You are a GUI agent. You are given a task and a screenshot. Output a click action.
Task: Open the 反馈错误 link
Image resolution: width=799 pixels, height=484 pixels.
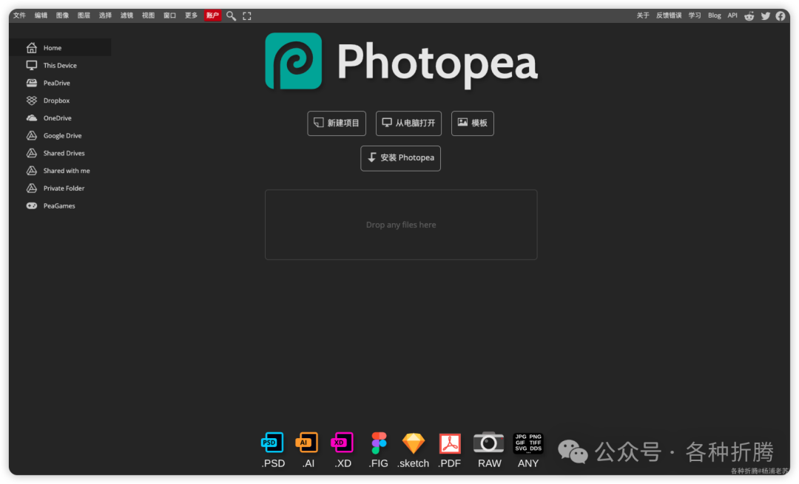click(669, 16)
